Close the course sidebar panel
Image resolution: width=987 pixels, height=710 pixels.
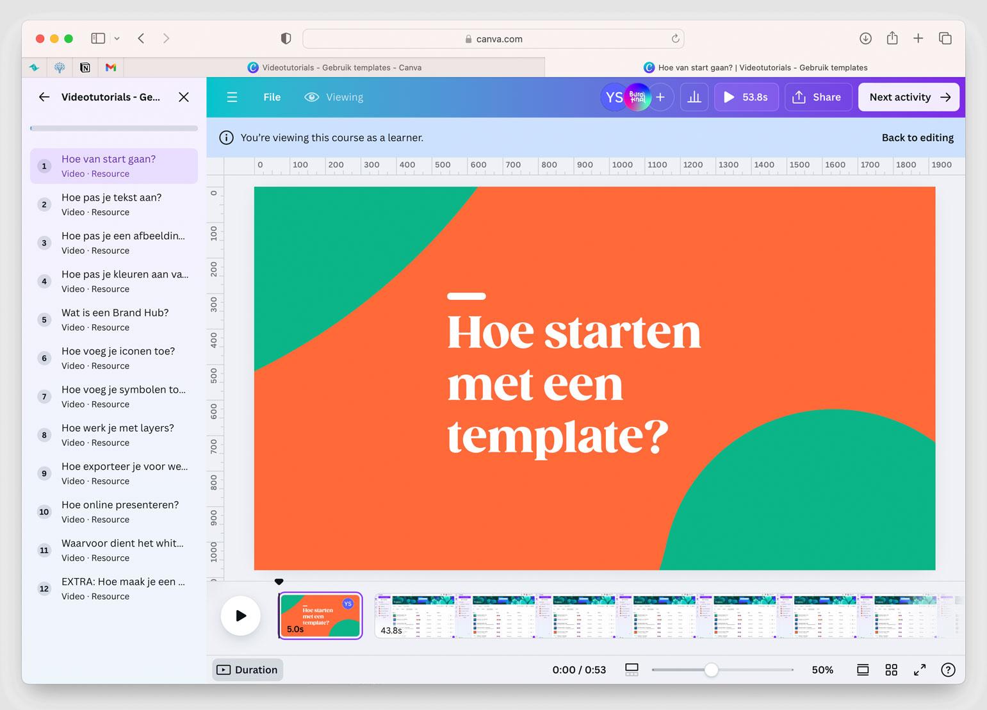(184, 97)
